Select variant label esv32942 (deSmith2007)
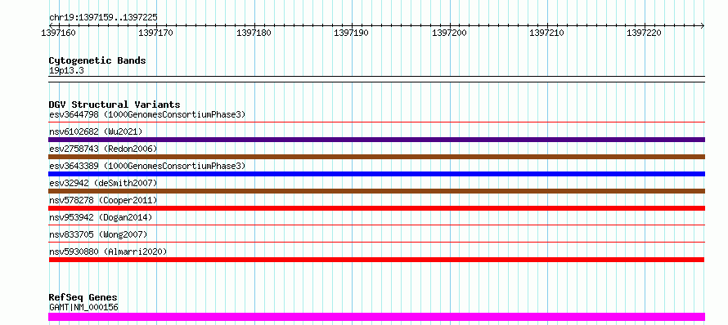The width and height of the screenshot is (728, 325). click(x=103, y=183)
